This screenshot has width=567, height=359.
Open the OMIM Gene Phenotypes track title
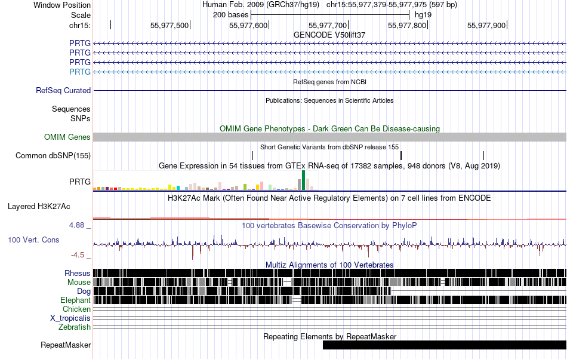[x=329, y=128]
